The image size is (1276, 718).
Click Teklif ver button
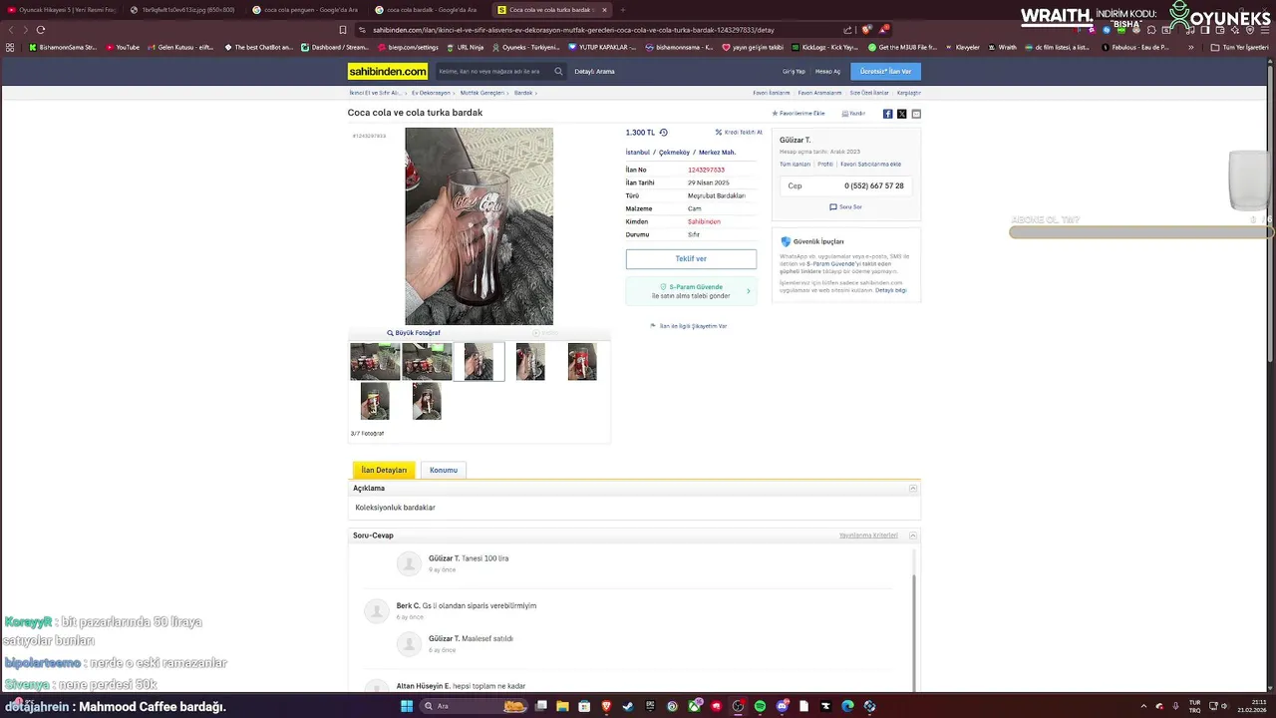tap(691, 259)
